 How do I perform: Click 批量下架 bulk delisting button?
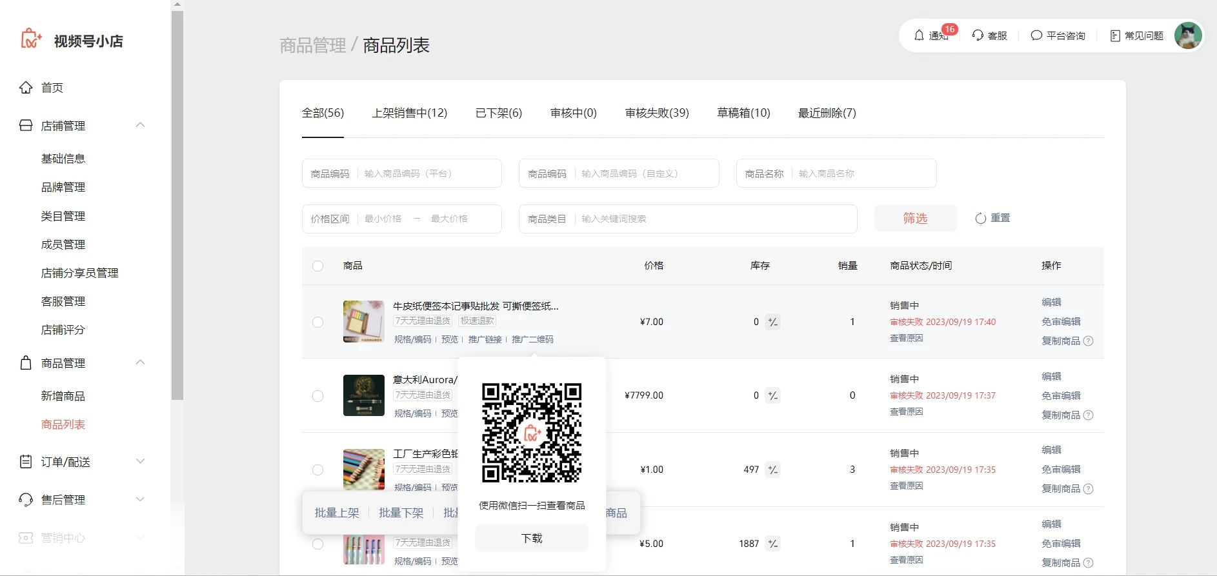(x=401, y=513)
